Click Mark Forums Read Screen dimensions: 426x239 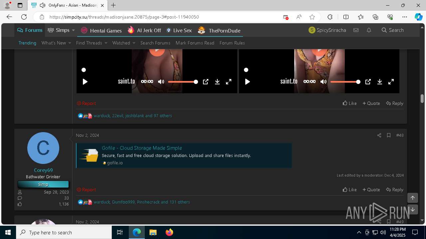coord(195,43)
